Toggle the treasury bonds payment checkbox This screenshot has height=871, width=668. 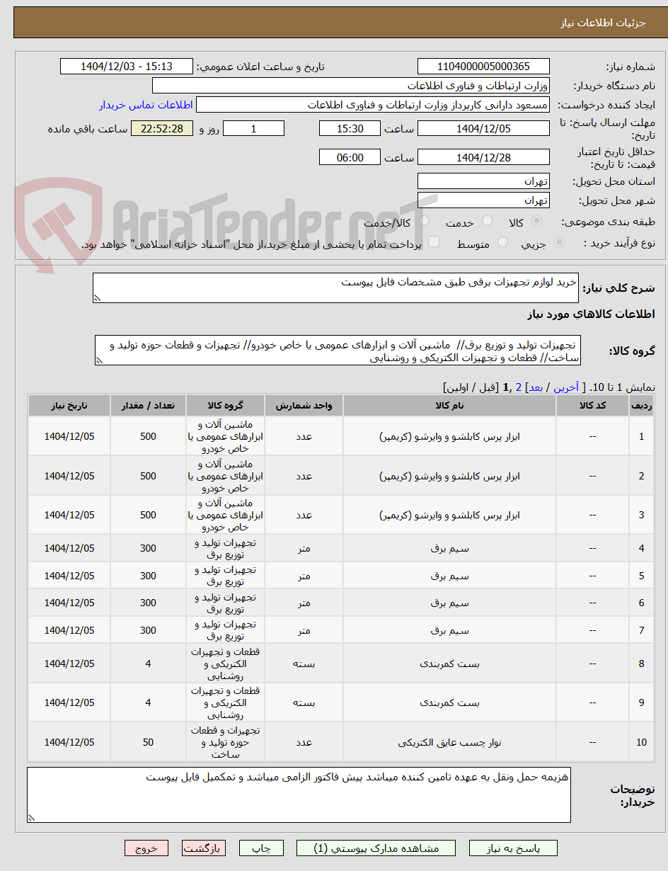tap(434, 242)
